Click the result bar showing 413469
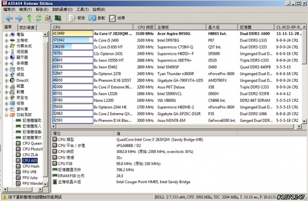The image size is (308, 201). [73, 33]
